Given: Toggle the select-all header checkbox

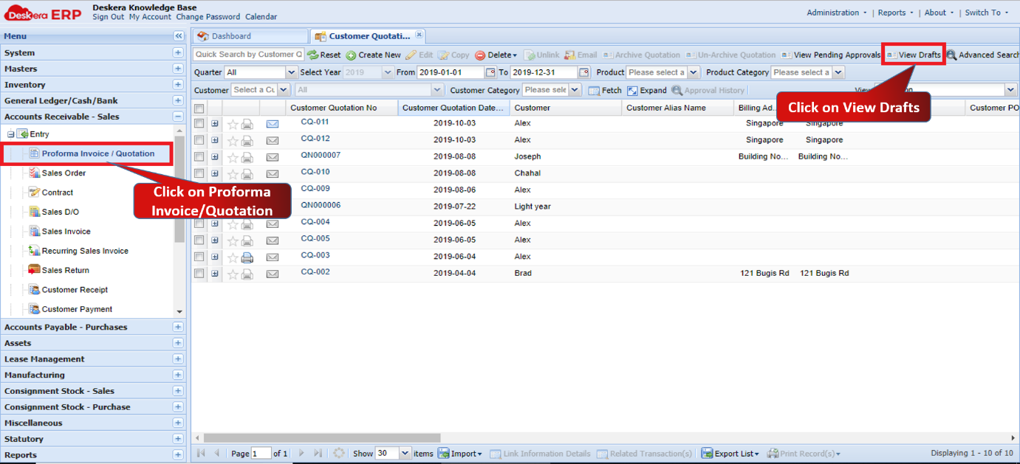Looking at the screenshot, I should [199, 108].
